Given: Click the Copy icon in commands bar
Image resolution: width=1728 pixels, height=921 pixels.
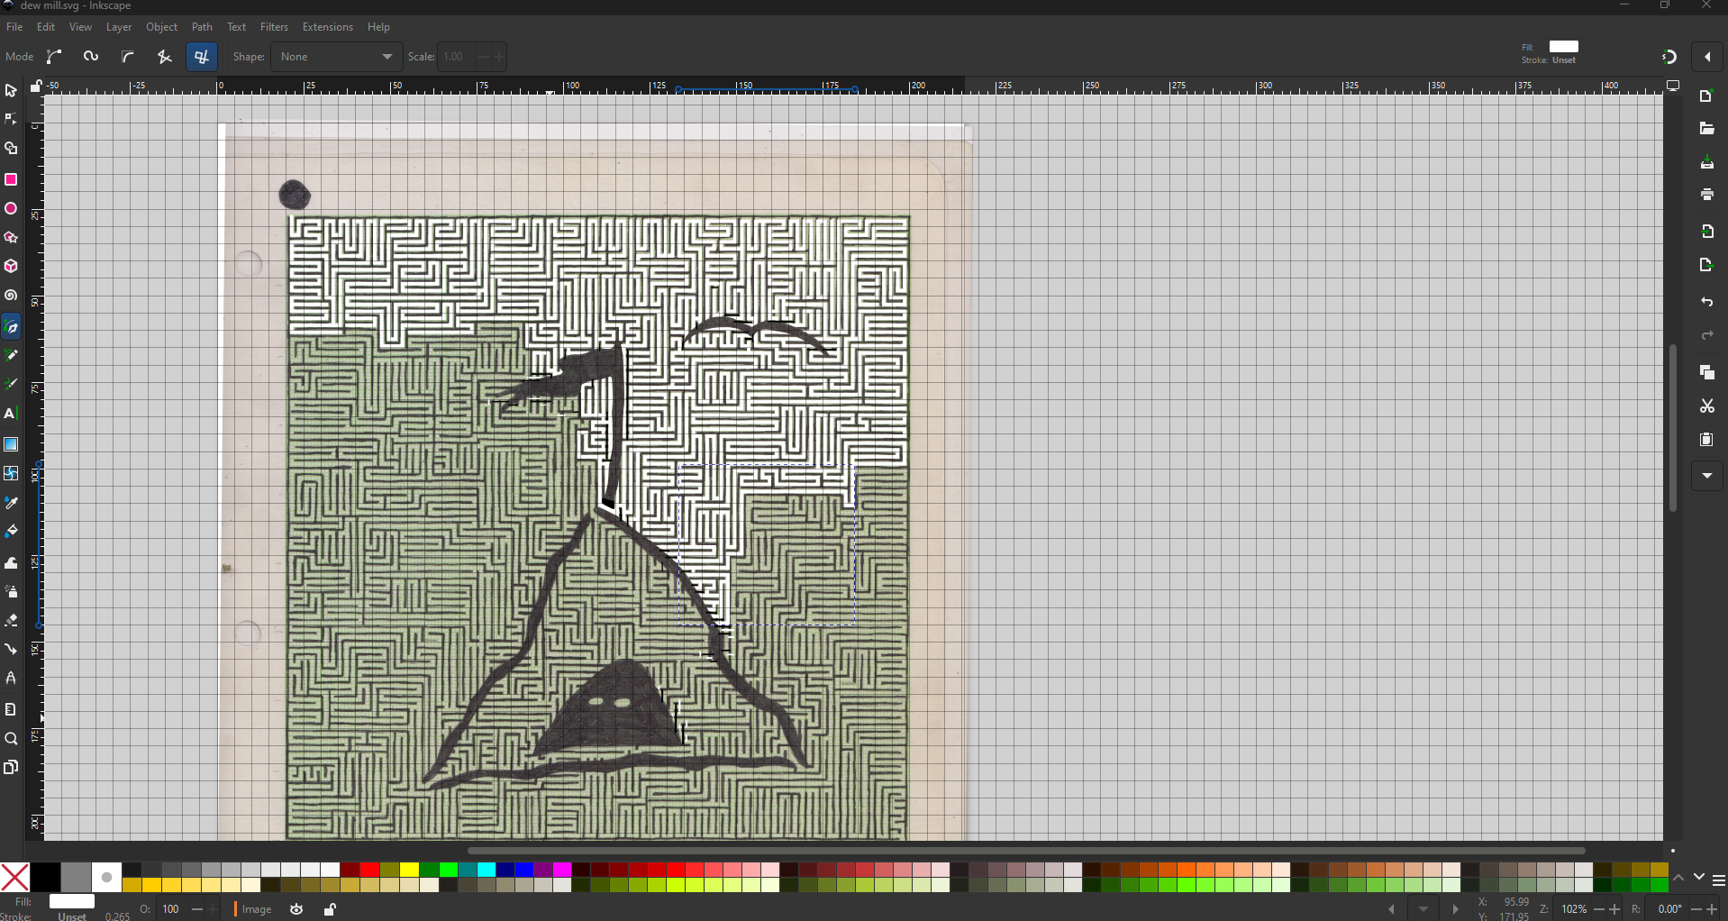Looking at the screenshot, I should [1706, 372].
